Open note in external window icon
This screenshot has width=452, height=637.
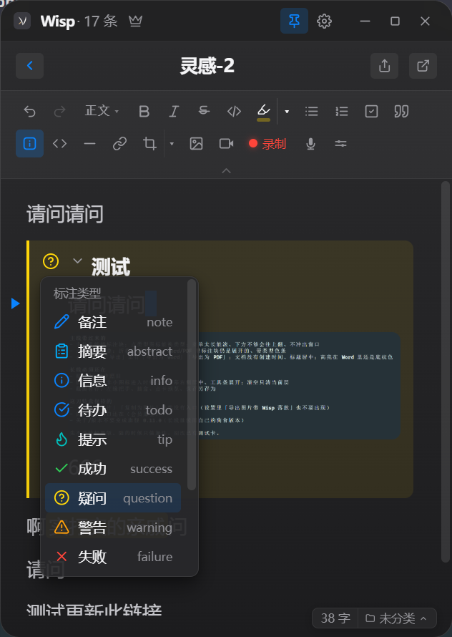(423, 65)
